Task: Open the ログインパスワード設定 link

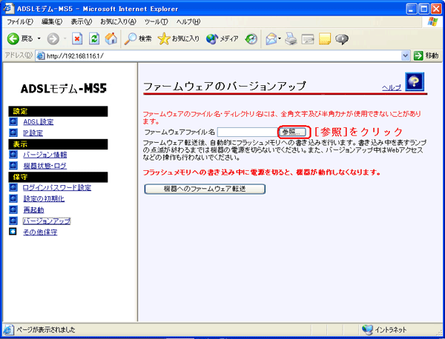Action: click(x=57, y=188)
